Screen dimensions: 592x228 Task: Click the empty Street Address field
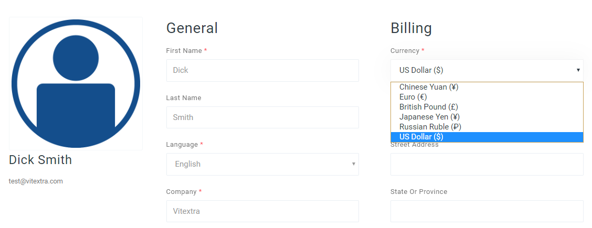click(487, 164)
